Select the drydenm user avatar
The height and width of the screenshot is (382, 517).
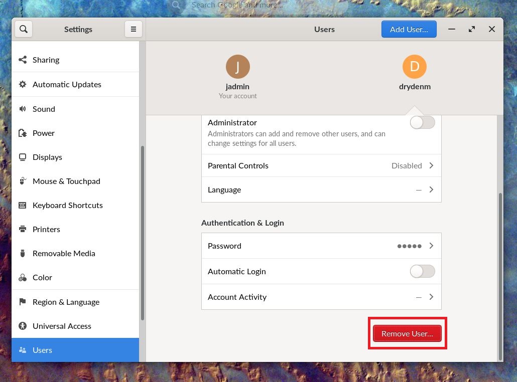point(415,67)
